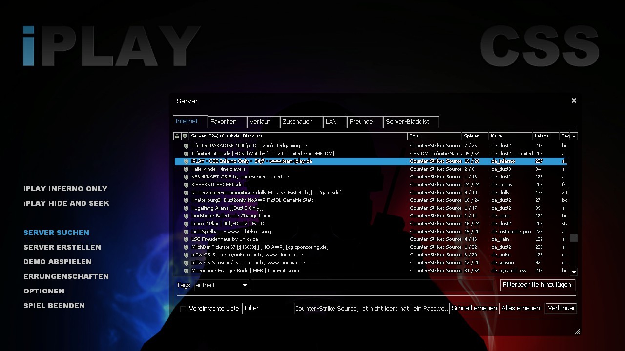The width and height of the screenshot is (625, 351).
Task: Click the shield column header icon
Action: pos(185,136)
